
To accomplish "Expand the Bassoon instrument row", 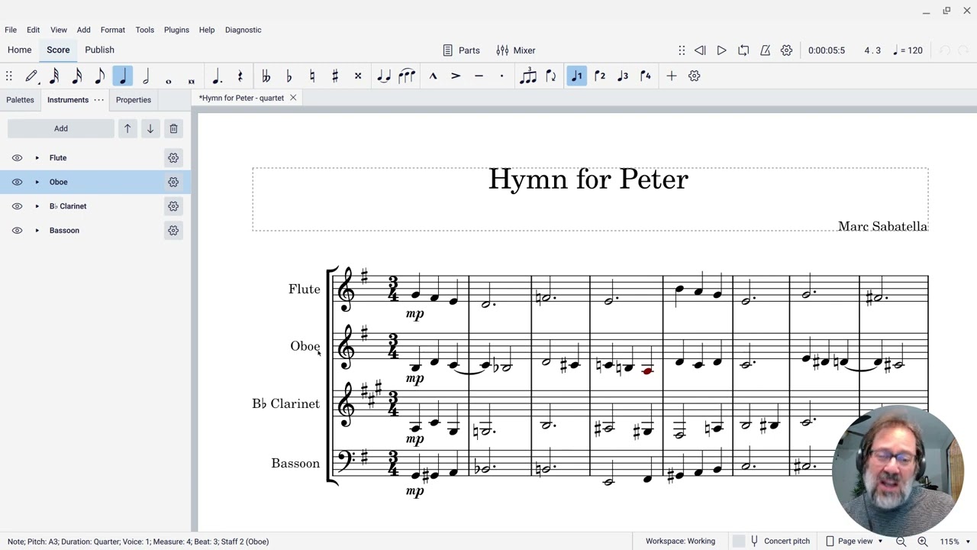I will pyautogui.click(x=37, y=231).
